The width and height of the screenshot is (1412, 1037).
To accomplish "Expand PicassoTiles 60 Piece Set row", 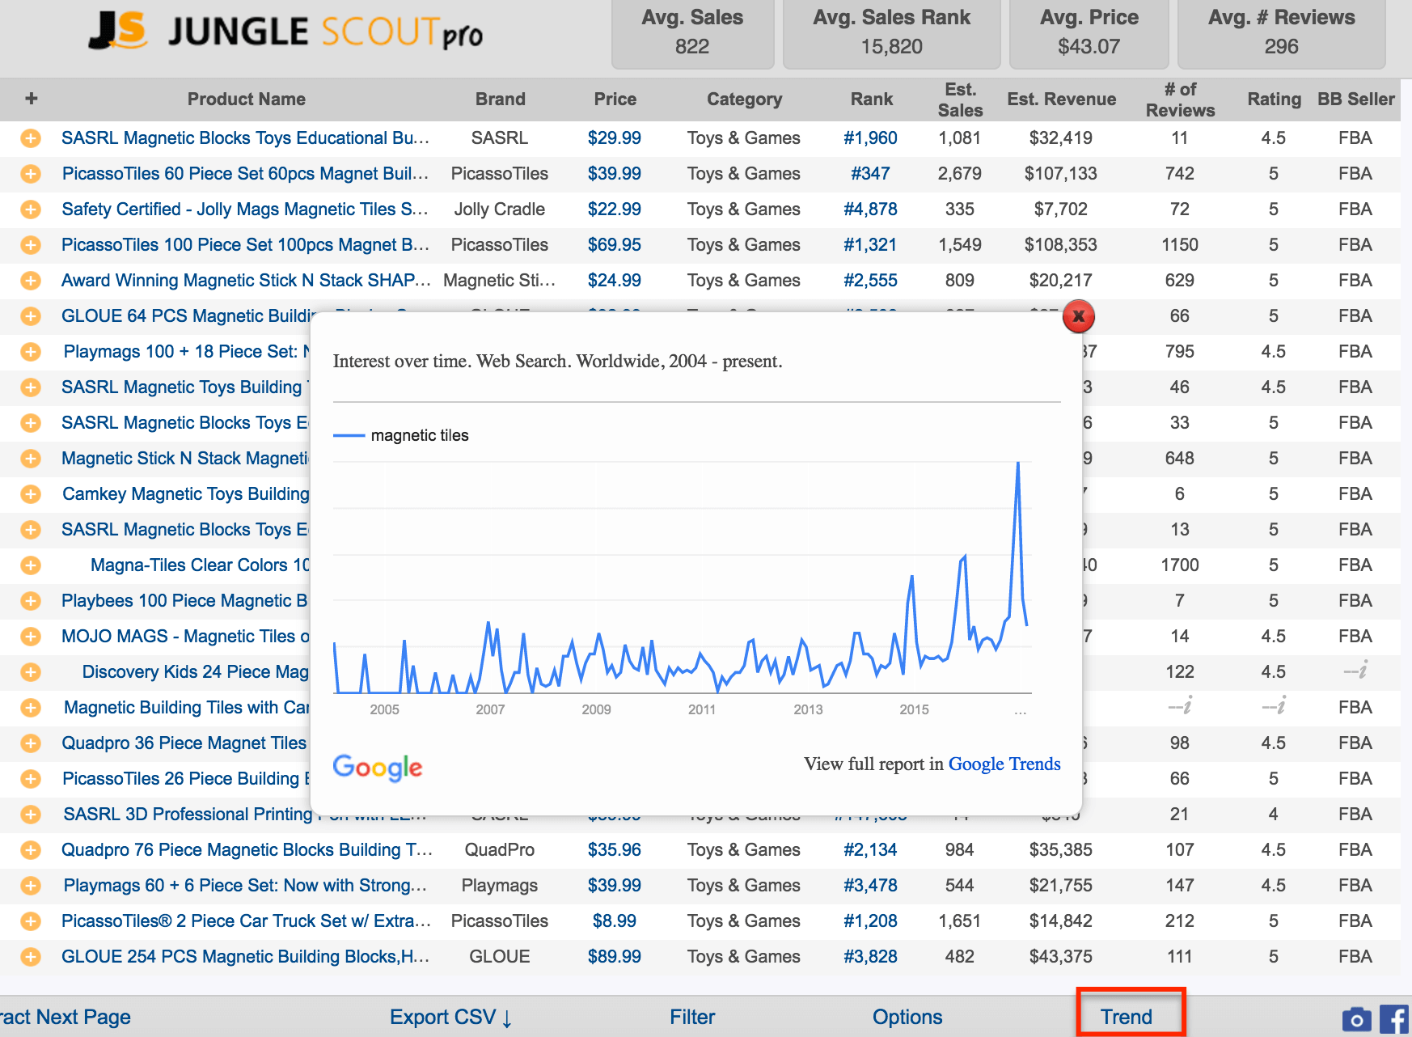I will click(31, 174).
